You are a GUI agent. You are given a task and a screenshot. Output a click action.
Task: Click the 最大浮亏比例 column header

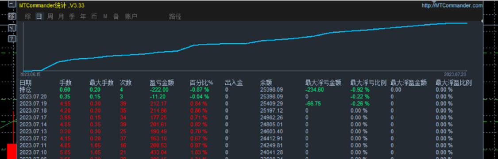tap(368, 83)
